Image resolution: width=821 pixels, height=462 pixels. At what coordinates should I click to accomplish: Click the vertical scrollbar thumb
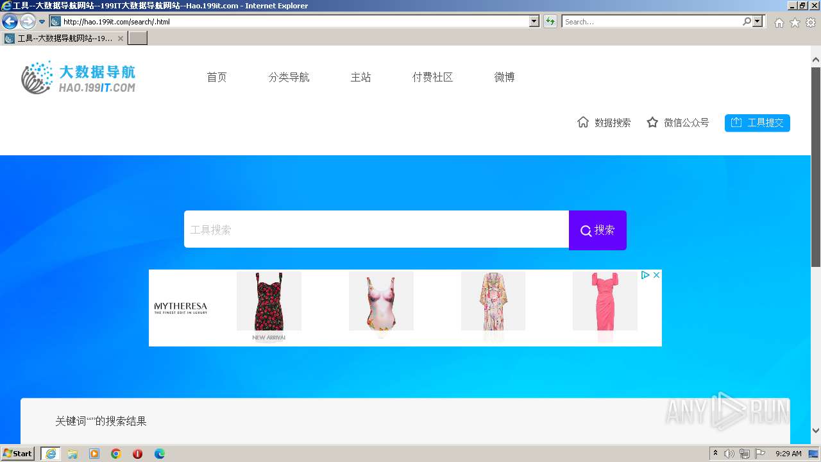816,167
